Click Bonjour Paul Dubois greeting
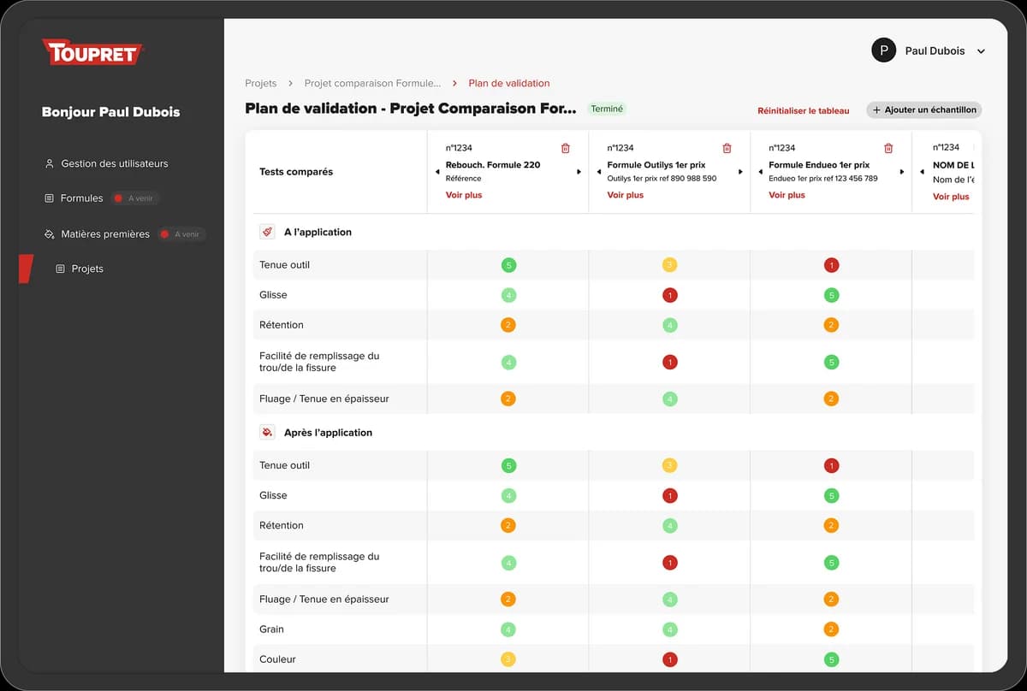 [111, 112]
